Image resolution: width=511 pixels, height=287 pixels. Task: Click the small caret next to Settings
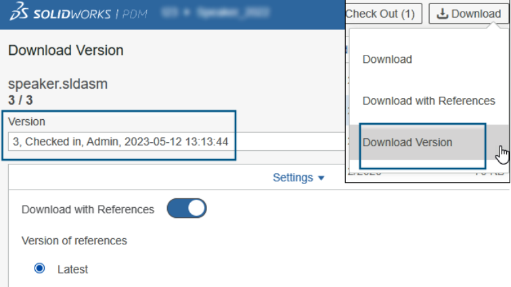(321, 178)
